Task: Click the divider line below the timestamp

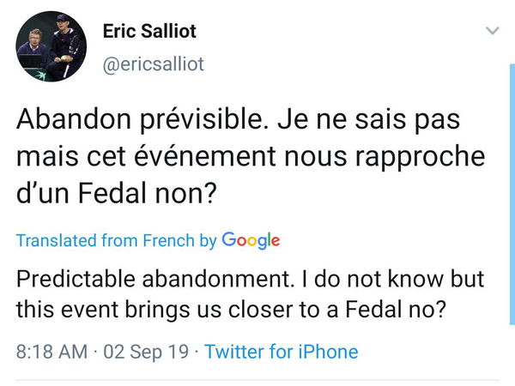Action: coord(257,380)
